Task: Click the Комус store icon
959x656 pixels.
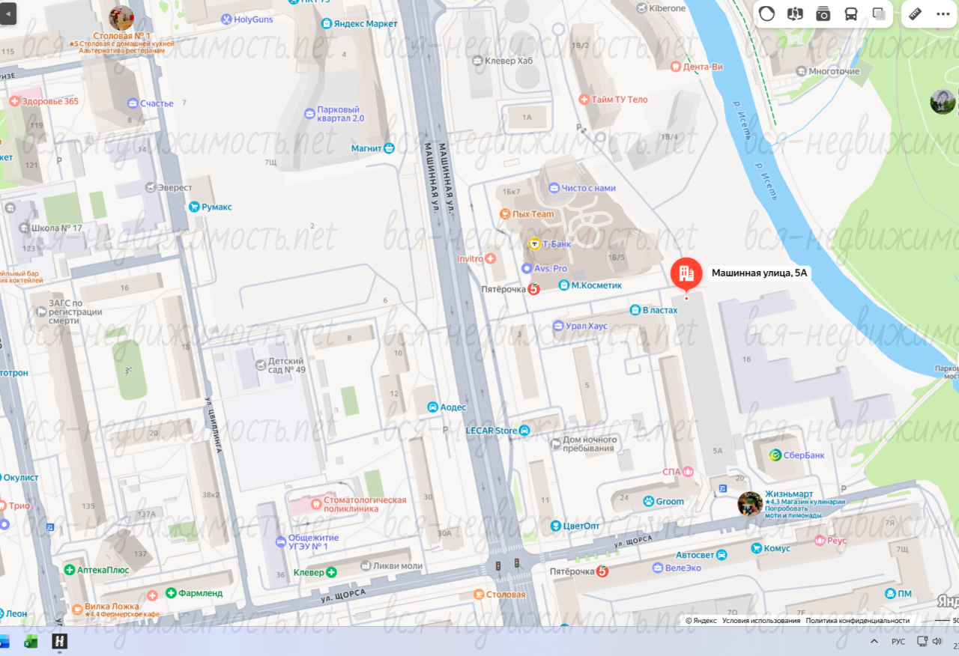Action: [x=757, y=548]
